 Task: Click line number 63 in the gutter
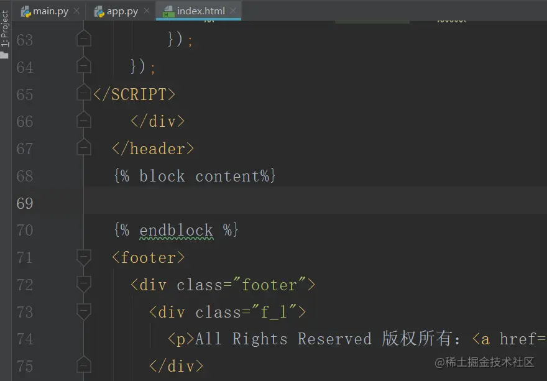point(25,40)
